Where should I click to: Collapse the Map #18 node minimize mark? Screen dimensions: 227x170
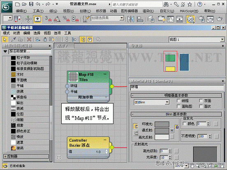tap(105, 74)
